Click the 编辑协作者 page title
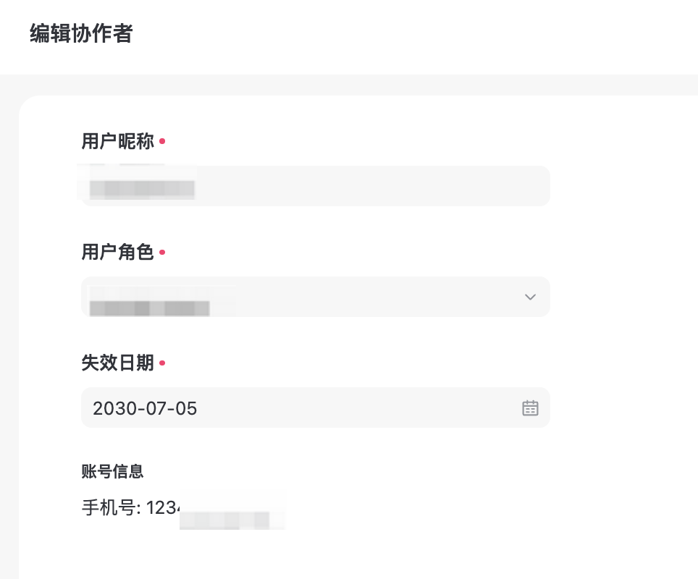The image size is (698, 579). tap(81, 34)
